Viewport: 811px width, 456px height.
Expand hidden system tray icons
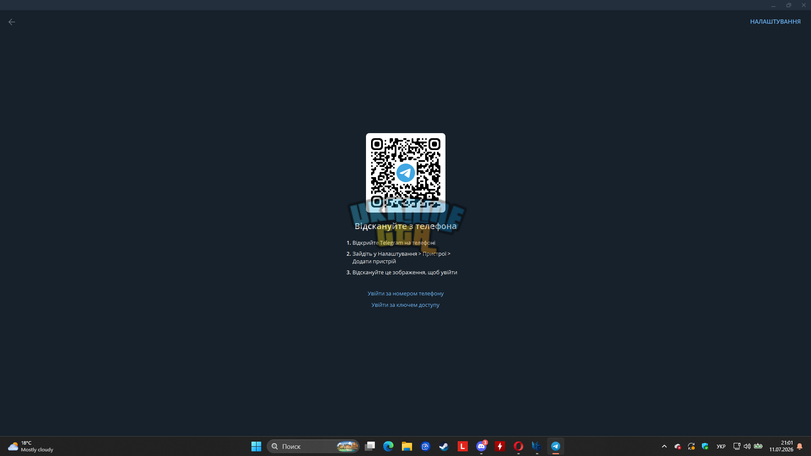click(x=664, y=446)
